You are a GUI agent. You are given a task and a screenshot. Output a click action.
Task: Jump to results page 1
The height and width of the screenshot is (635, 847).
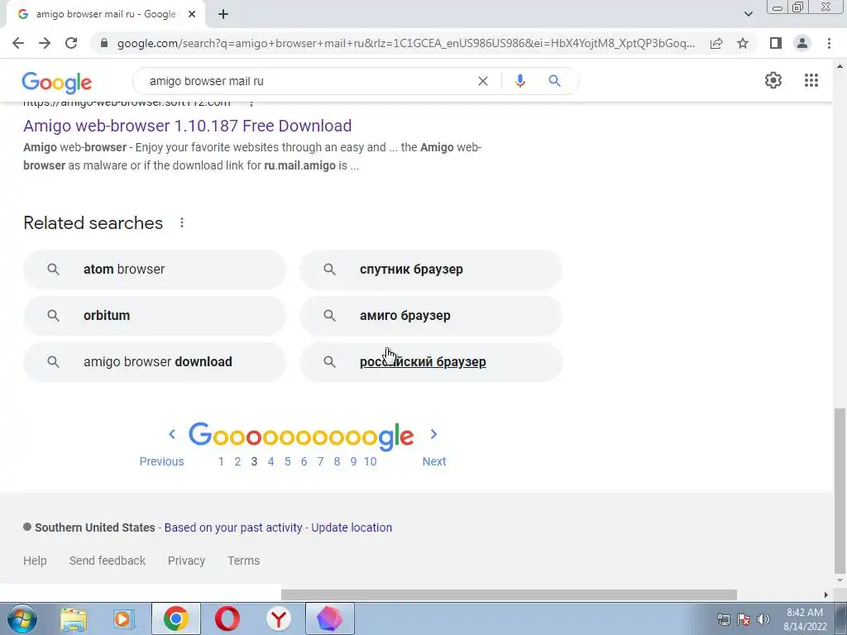click(221, 461)
